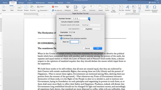Image resolution: width=161 pixels, height=90 pixels.
Task: Open the Screenshot tool
Action: pyautogui.click(x=43, y=10)
